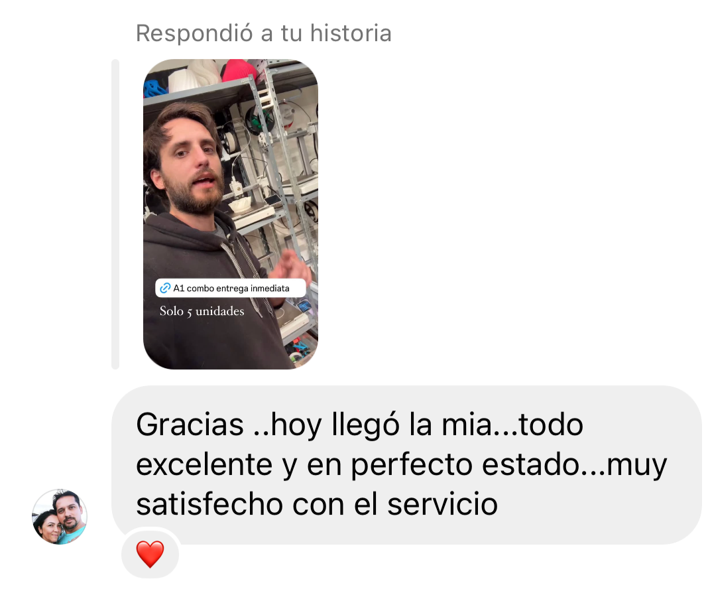Open the A1 combo entrega inmediata link

pyautogui.click(x=230, y=288)
